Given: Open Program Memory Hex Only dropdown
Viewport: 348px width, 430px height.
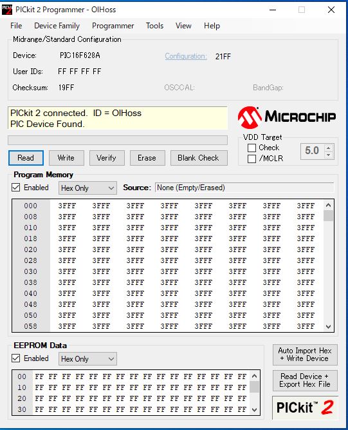Looking at the screenshot, I should click(87, 188).
